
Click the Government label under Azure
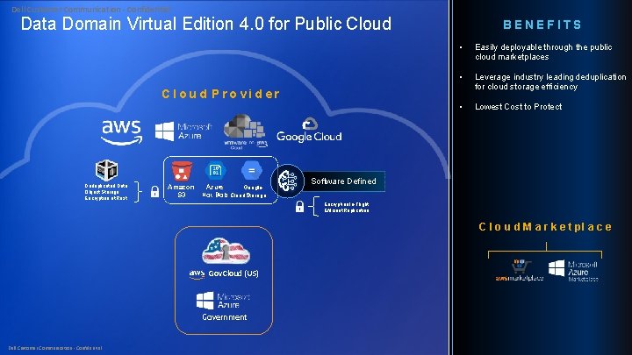tap(225, 317)
